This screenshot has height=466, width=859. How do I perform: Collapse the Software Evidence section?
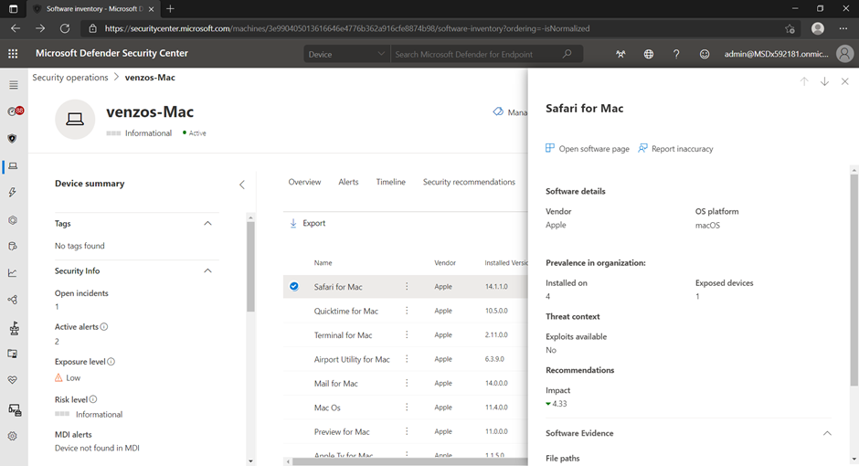(827, 433)
